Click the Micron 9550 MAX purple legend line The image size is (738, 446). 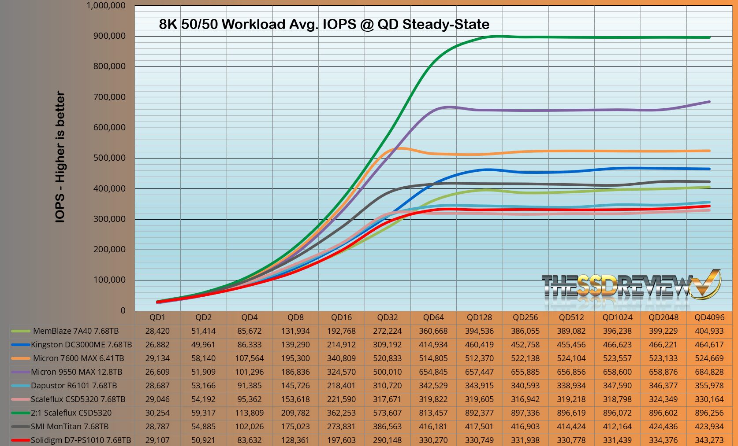click(20, 372)
